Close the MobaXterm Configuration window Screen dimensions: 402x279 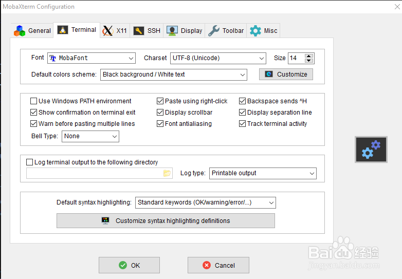[397, 7]
